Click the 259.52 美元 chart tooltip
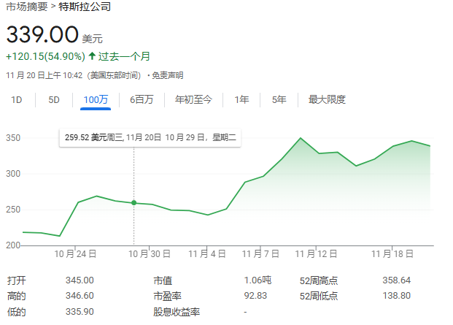This screenshot has width=453, height=325. (150, 137)
